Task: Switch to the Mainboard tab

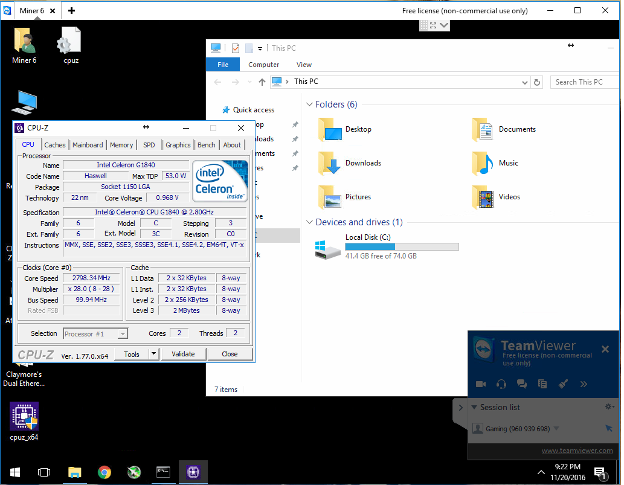Action: click(x=88, y=145)
